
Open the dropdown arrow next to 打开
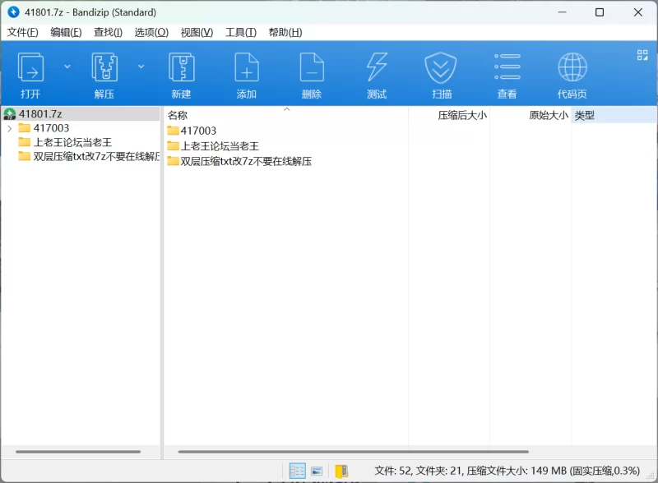(x=67, y=67)
